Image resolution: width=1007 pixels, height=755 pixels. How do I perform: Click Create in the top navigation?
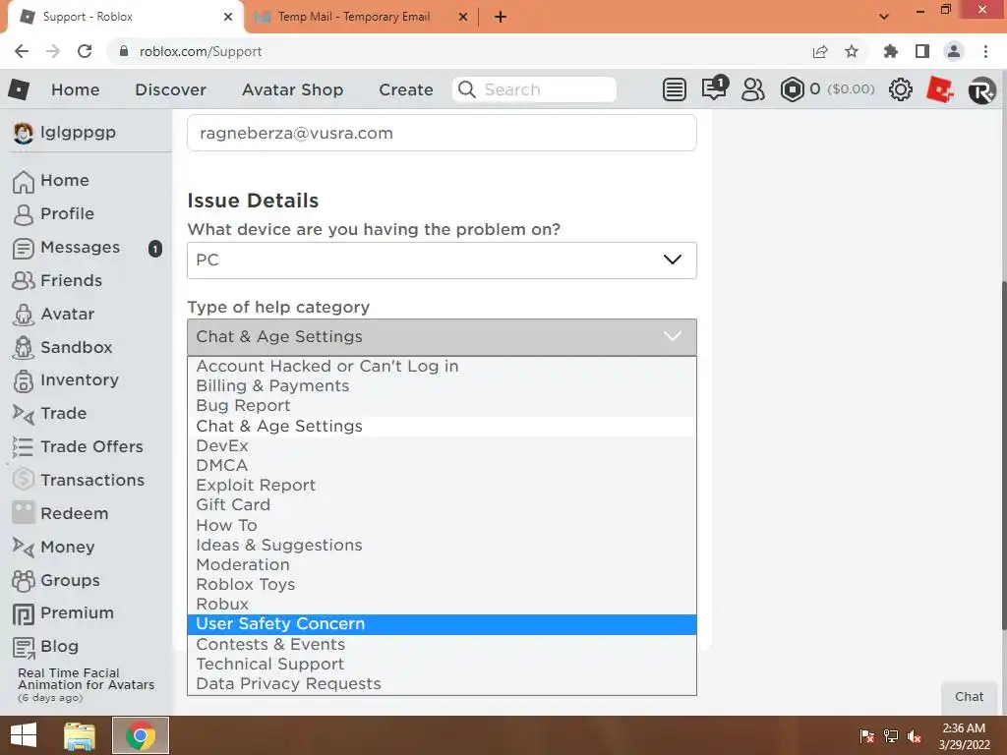point(406,89)
